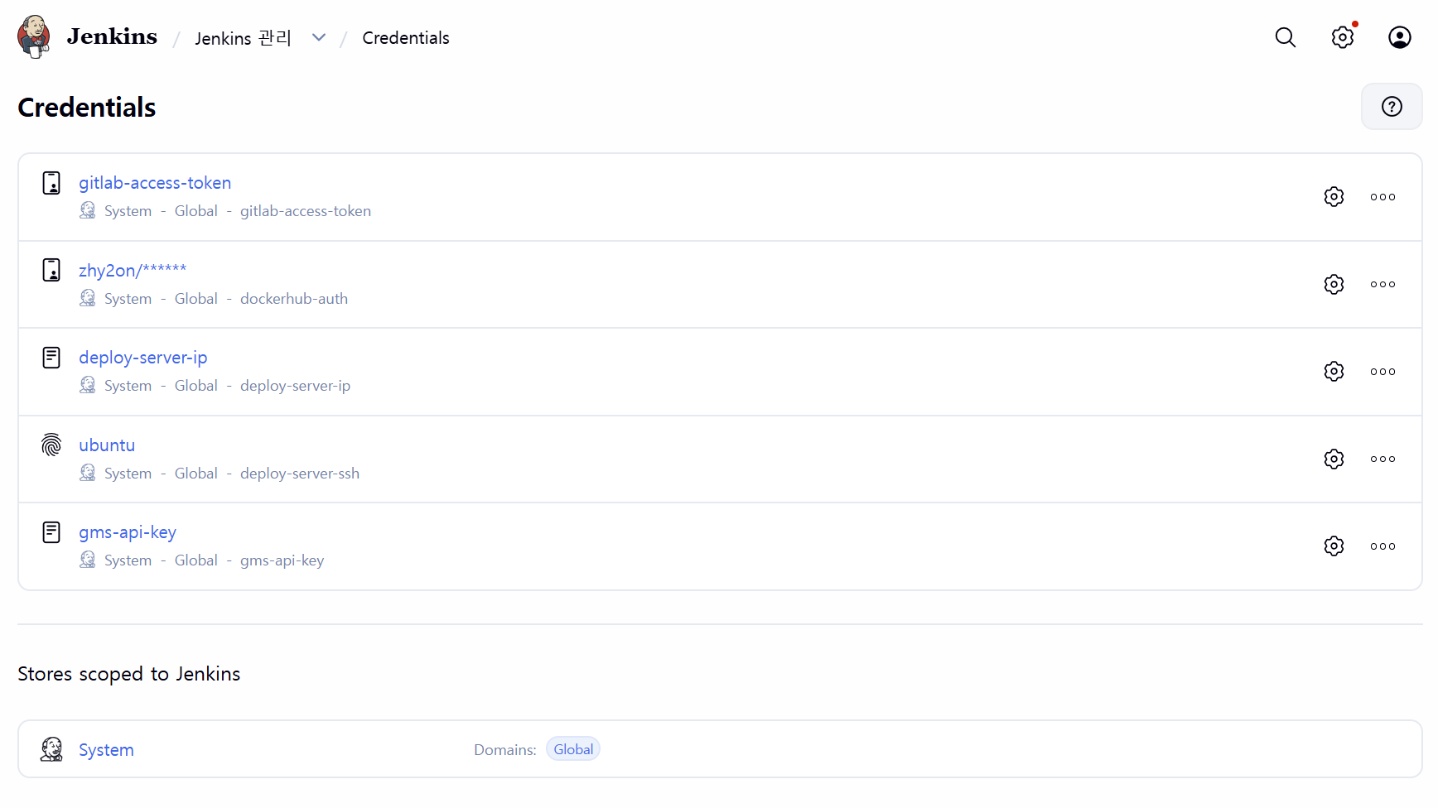Open the user account icon
This screenshot has width=1438, height=808.
click(1400, 37)
